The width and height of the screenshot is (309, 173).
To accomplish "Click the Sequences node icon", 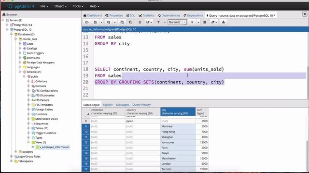I will pos(33,124).
